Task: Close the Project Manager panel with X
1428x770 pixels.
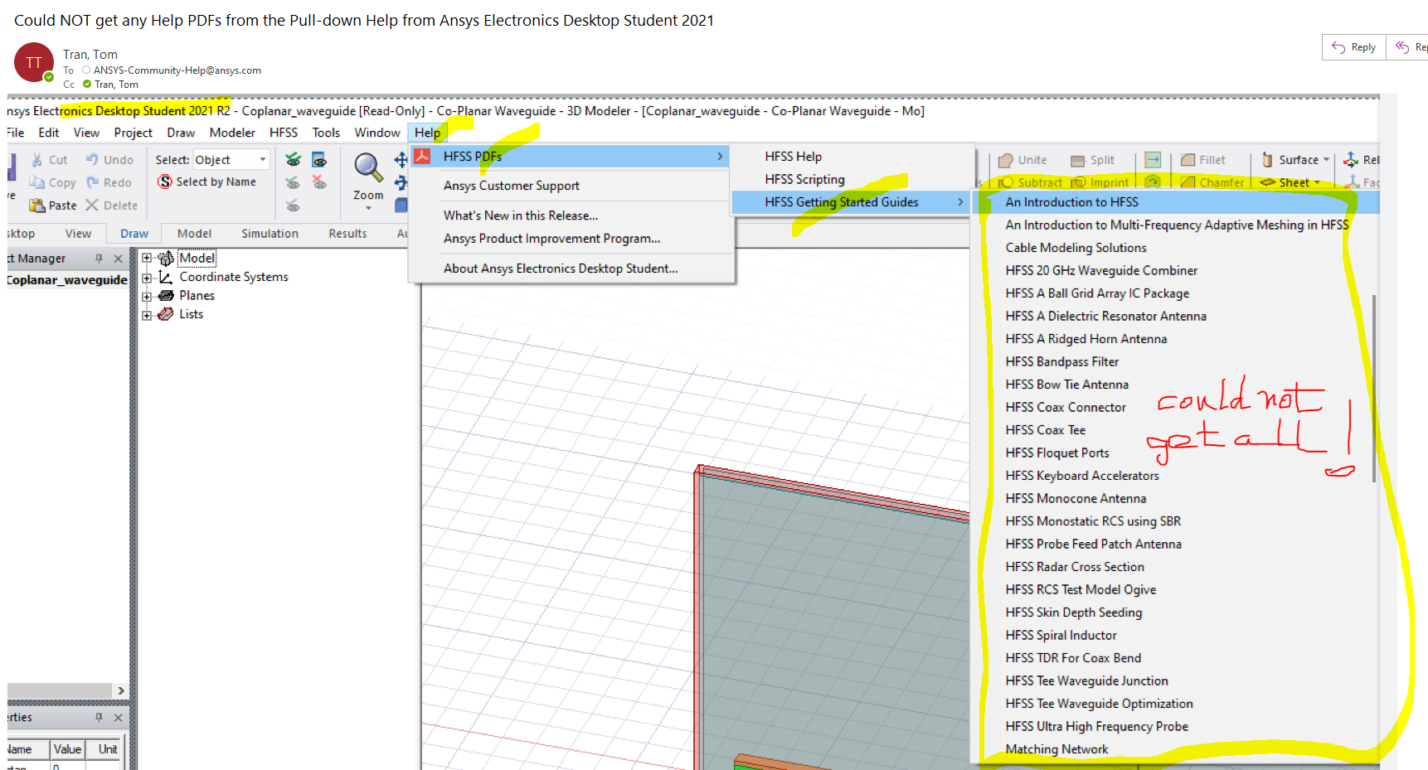Action: tap(118, 259)
